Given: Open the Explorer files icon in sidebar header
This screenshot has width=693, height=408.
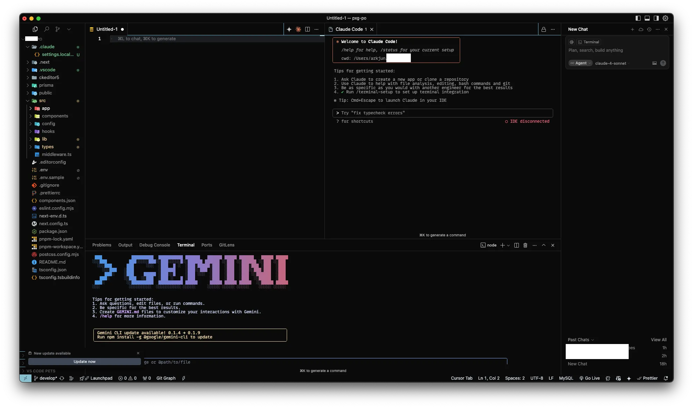Looking at the screenshot, I should pyautogui.click(x=35, y=29).
